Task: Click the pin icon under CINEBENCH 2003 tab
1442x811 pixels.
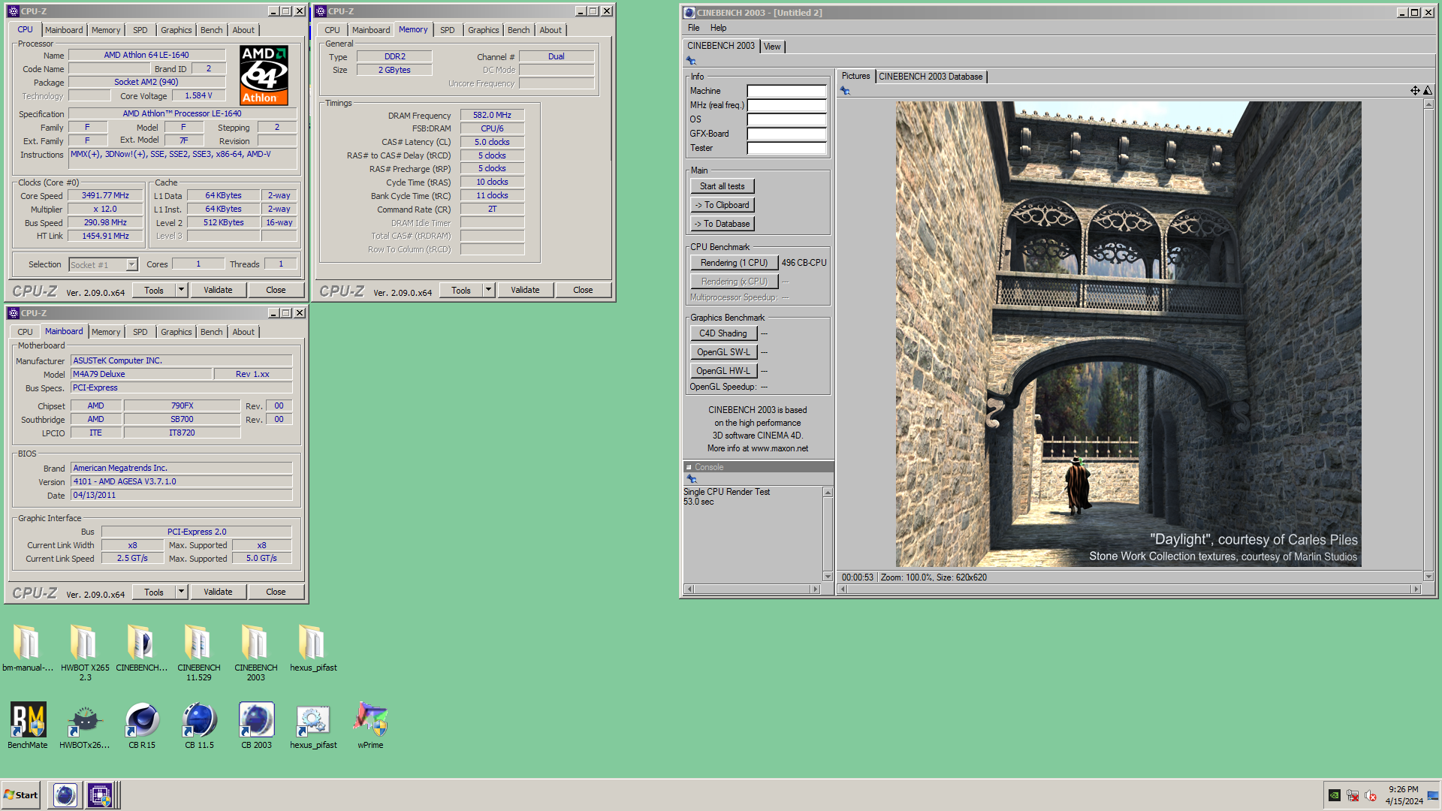Action: pos(691,61)
